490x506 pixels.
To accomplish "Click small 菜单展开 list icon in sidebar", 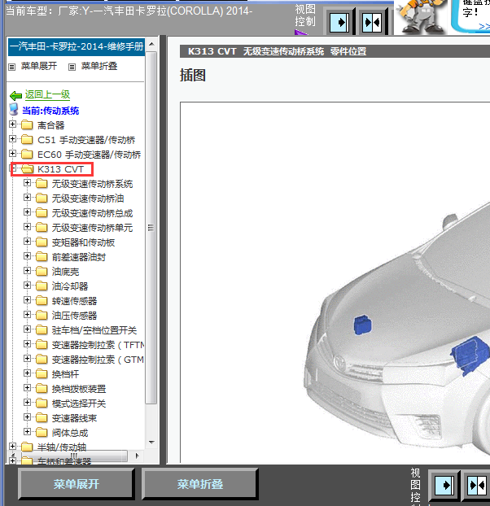I will [x=12, y=67].
